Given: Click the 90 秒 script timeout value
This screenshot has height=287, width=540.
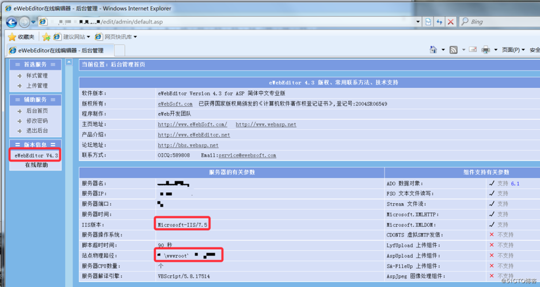Looking at the screenshot, I should tap(165, 245).
